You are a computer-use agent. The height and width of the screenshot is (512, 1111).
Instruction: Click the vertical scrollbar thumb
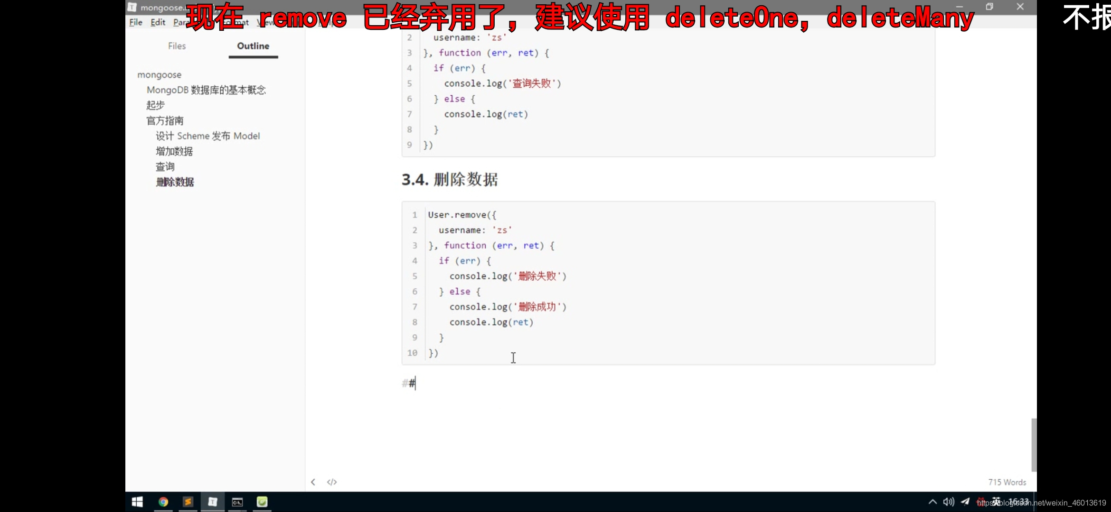click(1034, 445)
